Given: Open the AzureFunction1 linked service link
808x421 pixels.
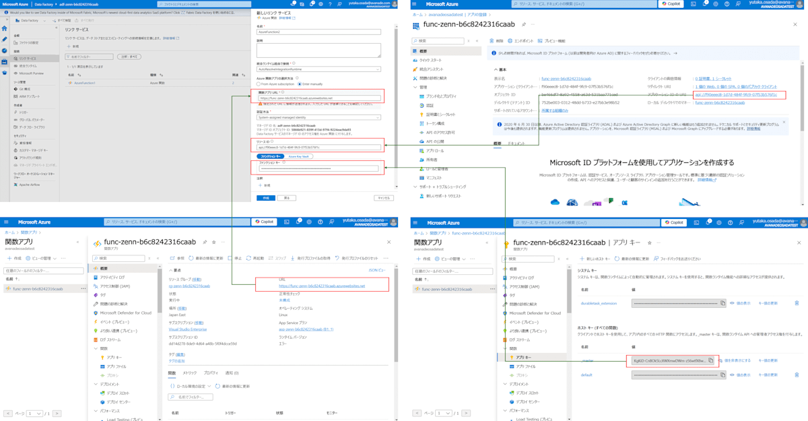Looking at the screenshot, I should [x=83, y=83].
